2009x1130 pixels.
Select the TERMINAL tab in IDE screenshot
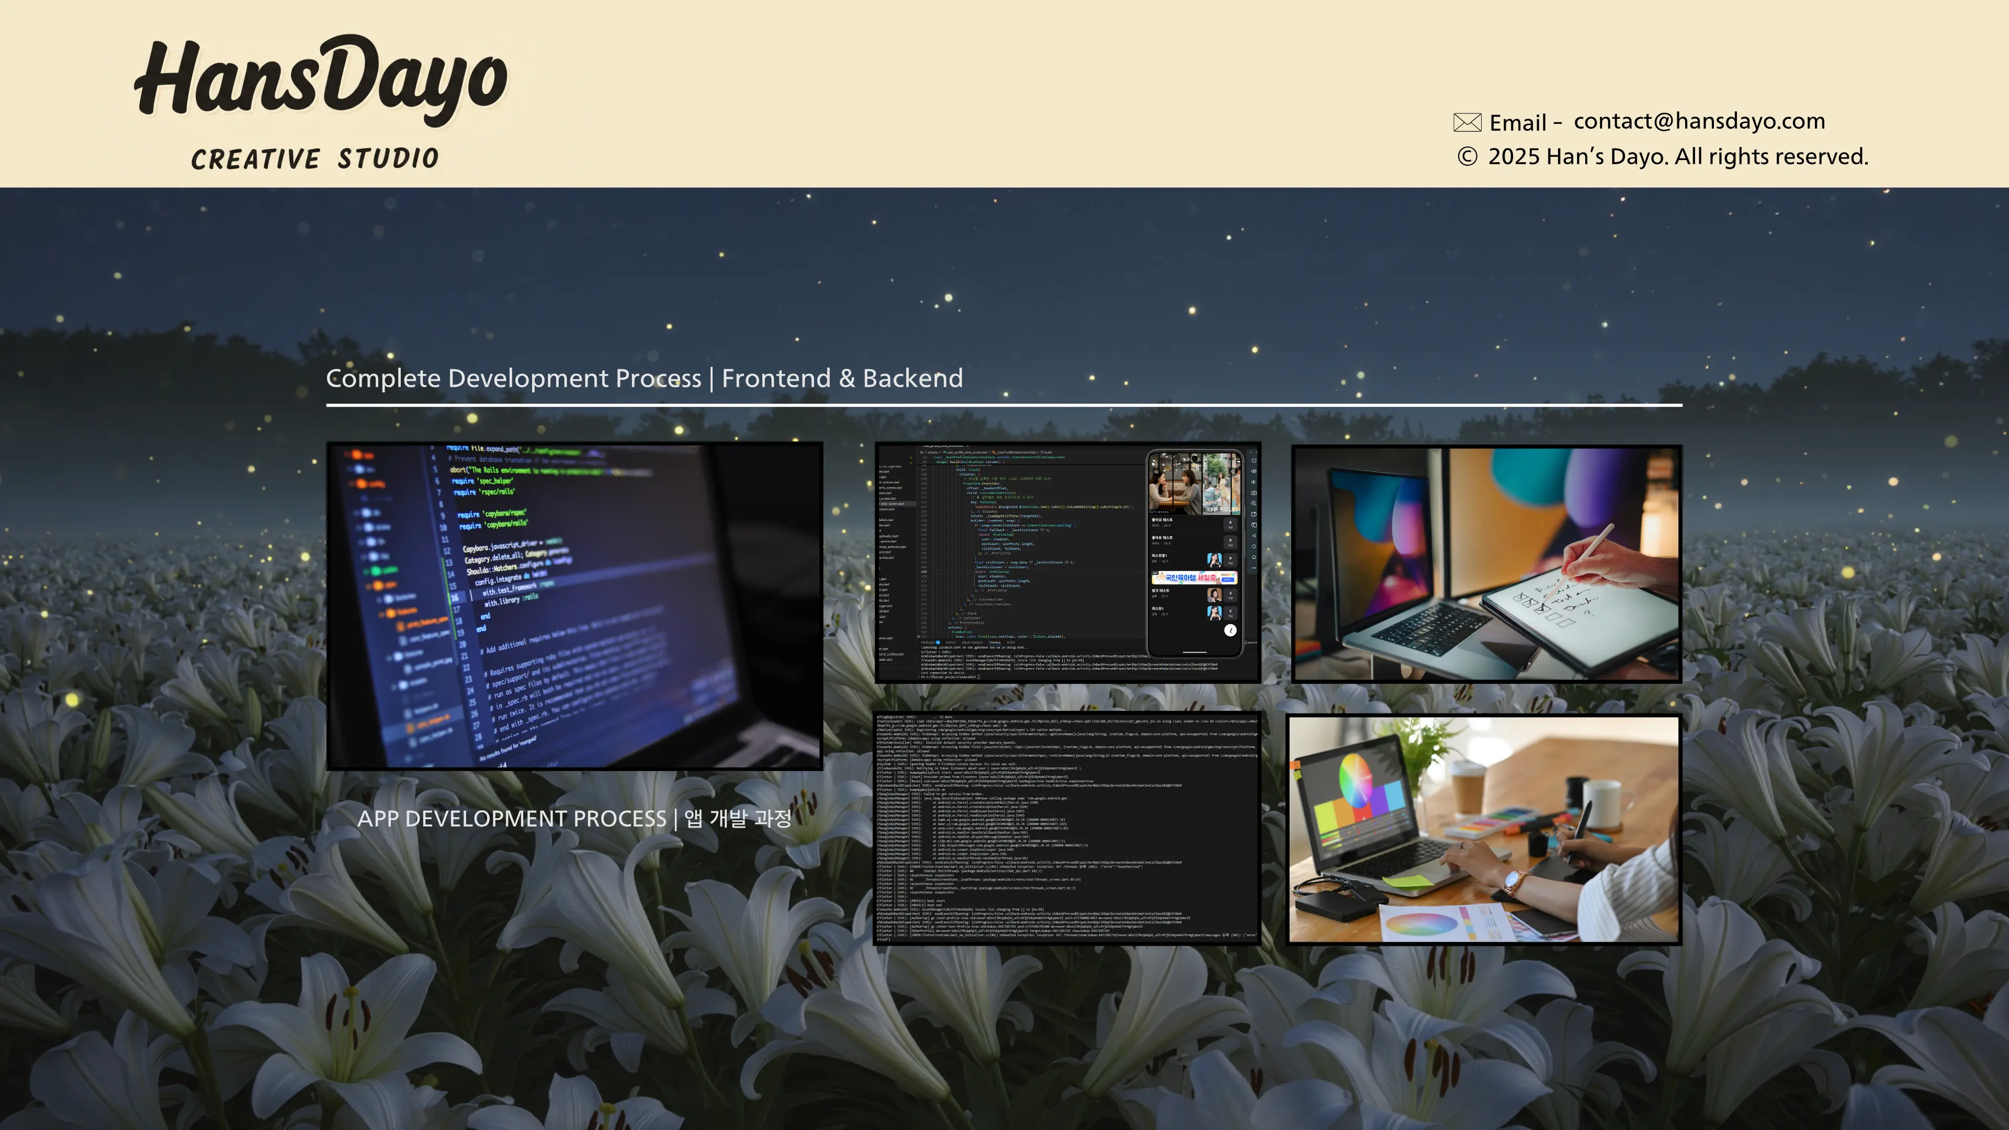click(995, 642)
